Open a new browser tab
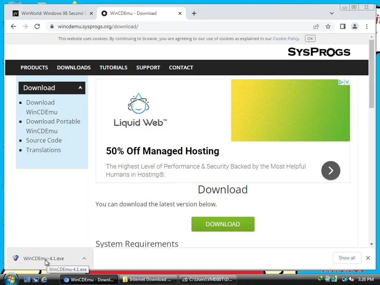 click(x=194, y=13)
